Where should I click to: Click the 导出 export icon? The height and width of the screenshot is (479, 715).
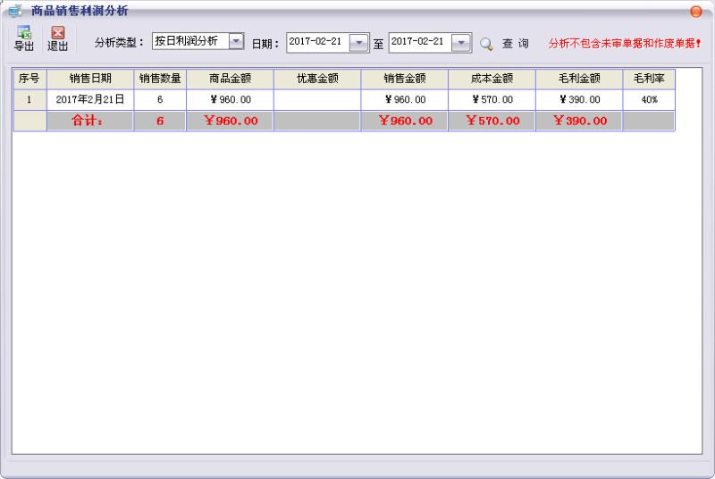click(24, 32)
